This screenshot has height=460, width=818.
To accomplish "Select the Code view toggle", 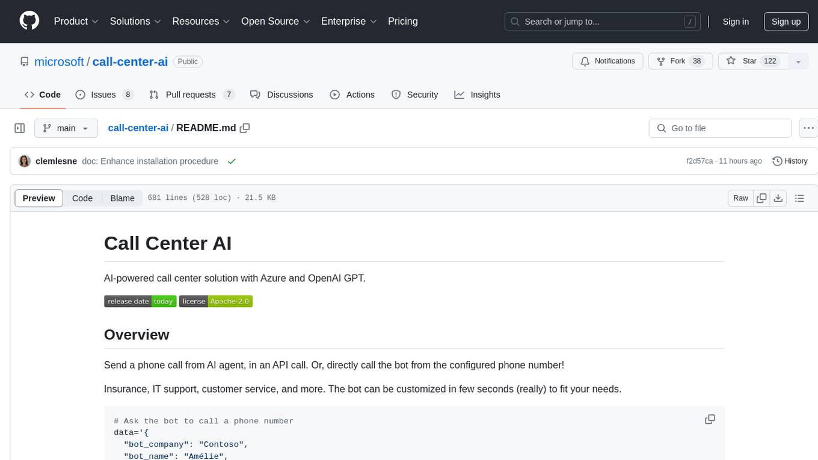I will coord(82,198).
